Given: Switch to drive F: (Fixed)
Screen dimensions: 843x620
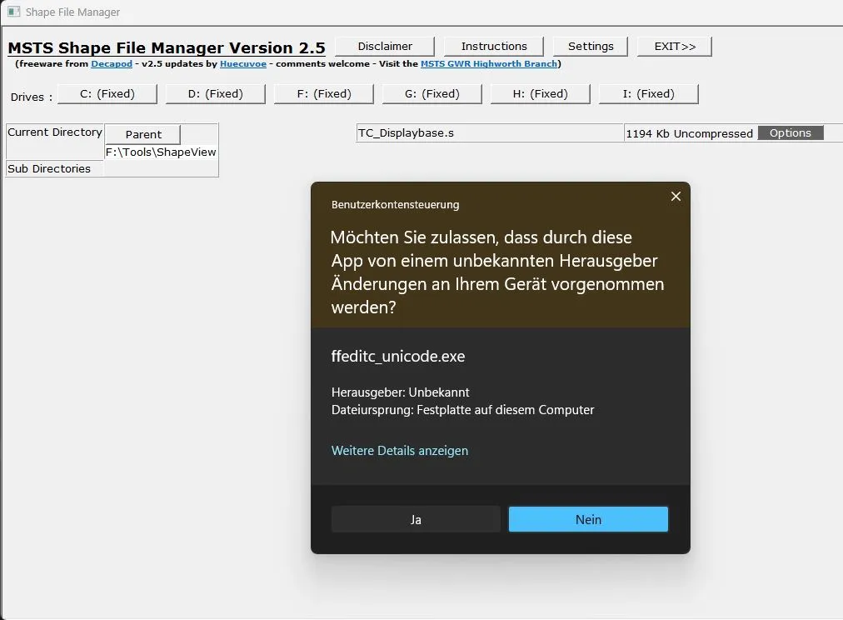Looking at the screenshot, I should (324, 93).
